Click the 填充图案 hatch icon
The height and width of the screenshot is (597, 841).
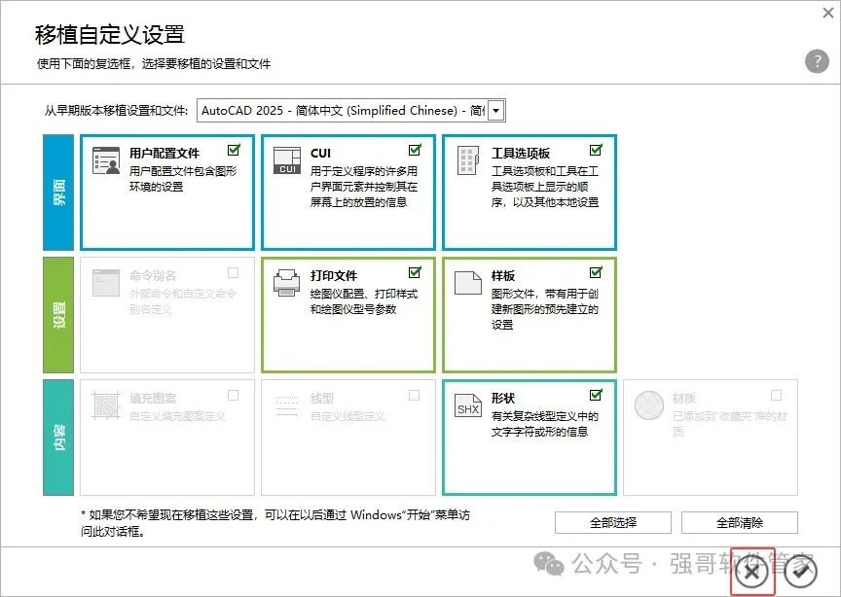pos(106,405)
